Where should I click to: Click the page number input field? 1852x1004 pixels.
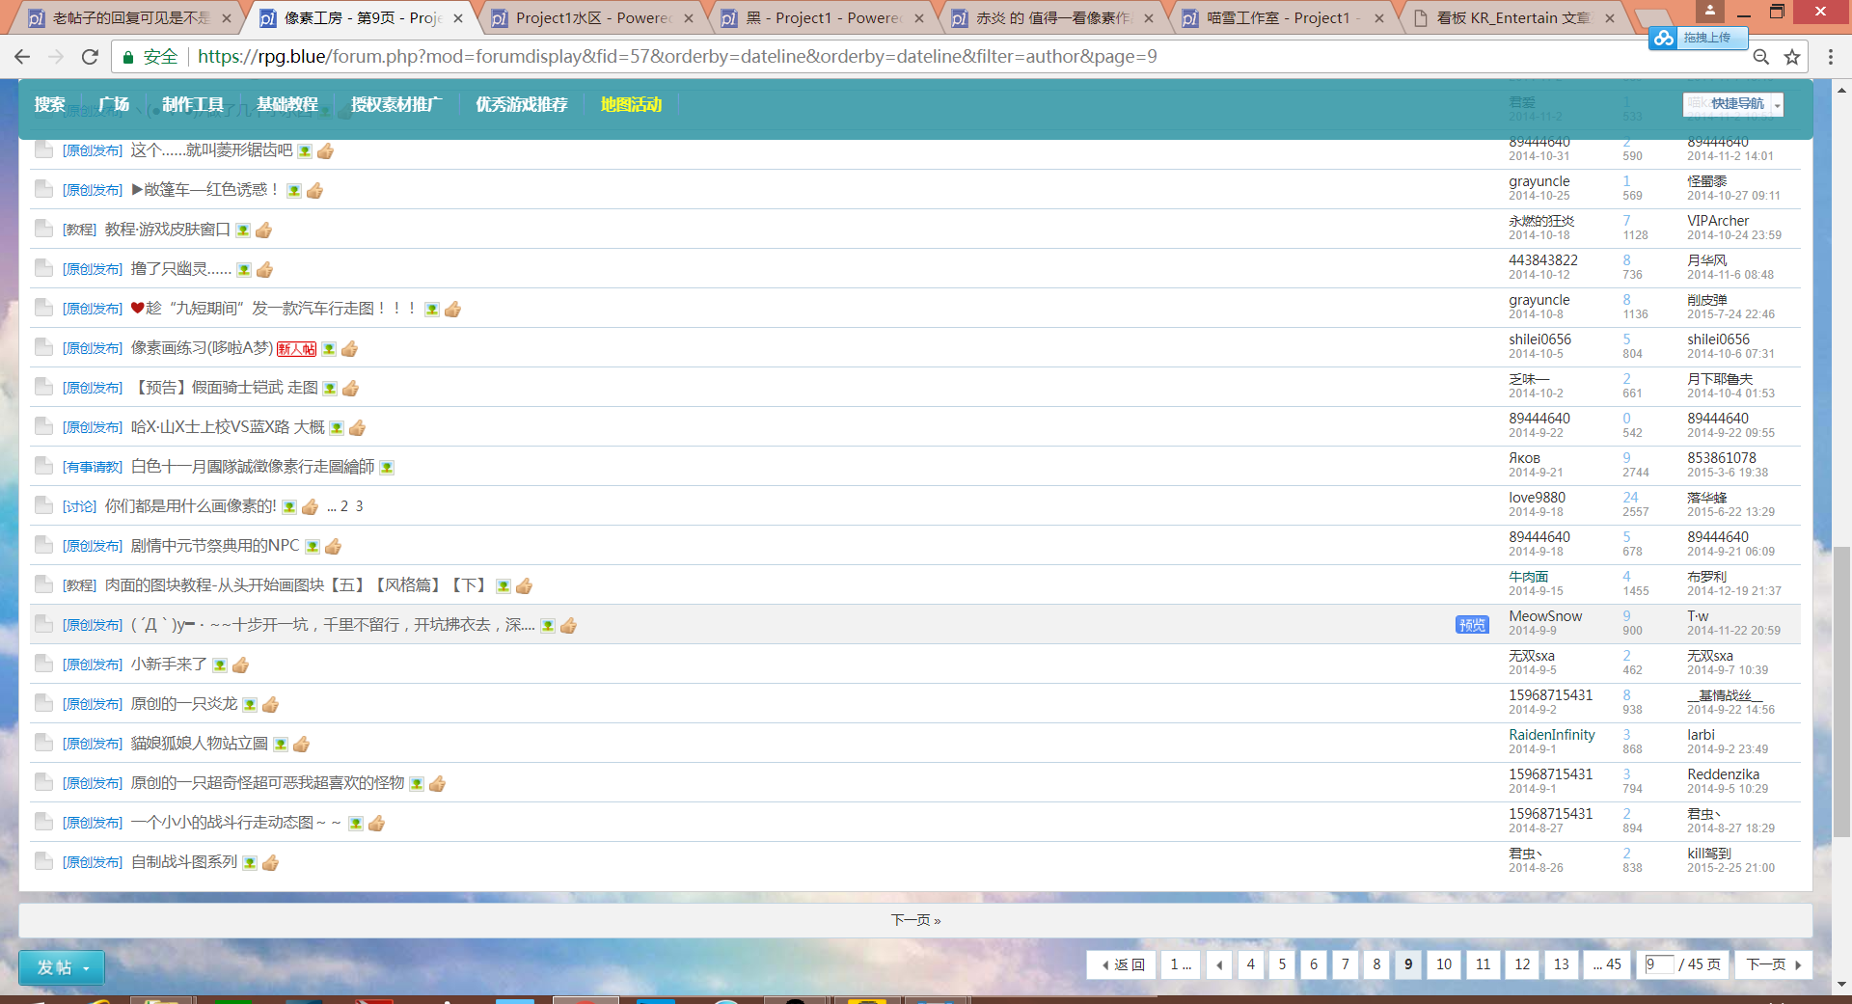pos(1659,964)
